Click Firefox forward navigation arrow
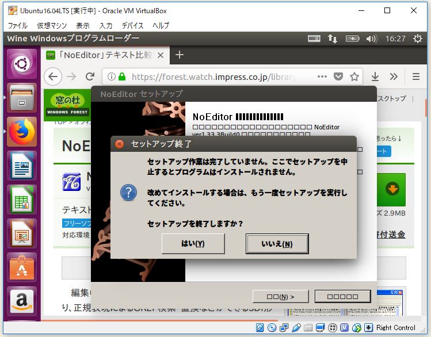The image size is (431, 337). point(71,76)
